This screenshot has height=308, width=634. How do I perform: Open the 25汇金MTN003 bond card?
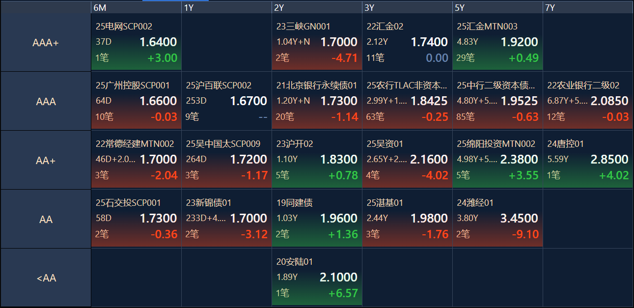497,42
